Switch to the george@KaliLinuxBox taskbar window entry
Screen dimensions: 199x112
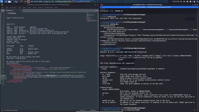coord(82,2)
